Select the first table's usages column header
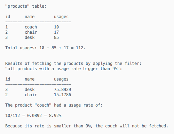Screen dimensions: 174x134 [x=61, y=17]
